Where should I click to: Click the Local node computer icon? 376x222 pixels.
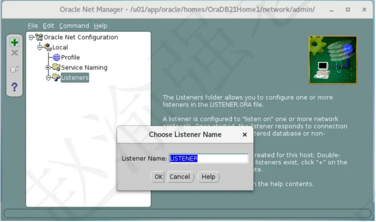coord(48,47)
